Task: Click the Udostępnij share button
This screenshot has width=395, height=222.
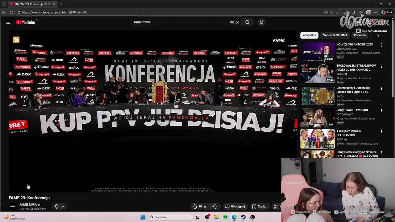Action: [x=235, y=207]
